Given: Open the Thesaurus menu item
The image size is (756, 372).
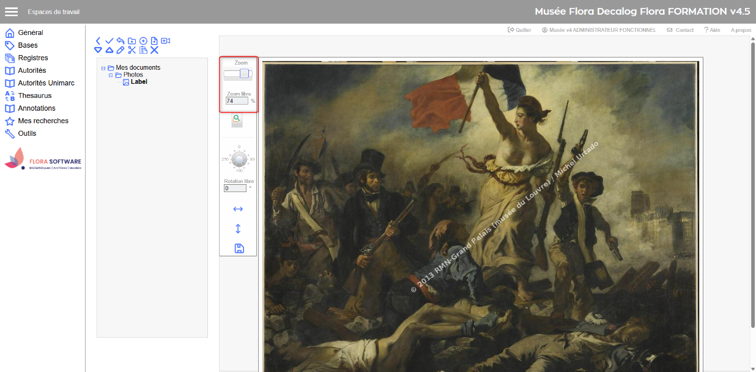Looking at the screenshot, I should (35, 95).
